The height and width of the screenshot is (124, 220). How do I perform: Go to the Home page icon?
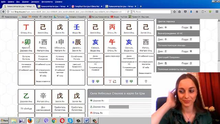[197, 12]
